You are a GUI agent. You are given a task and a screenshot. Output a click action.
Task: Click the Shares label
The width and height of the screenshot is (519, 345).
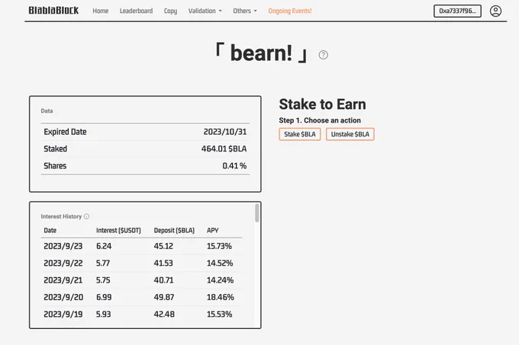(x=55, y=166)
